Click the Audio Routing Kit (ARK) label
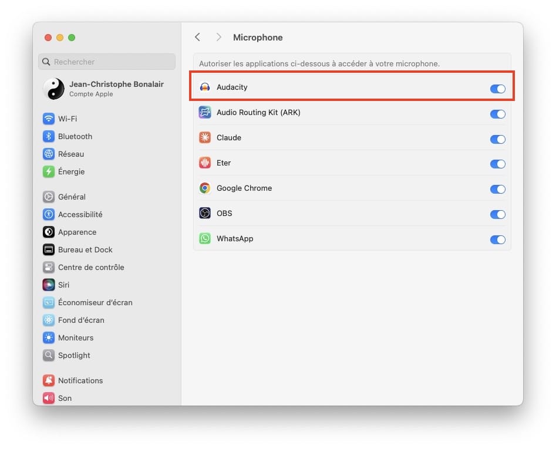 coord(258,112)
